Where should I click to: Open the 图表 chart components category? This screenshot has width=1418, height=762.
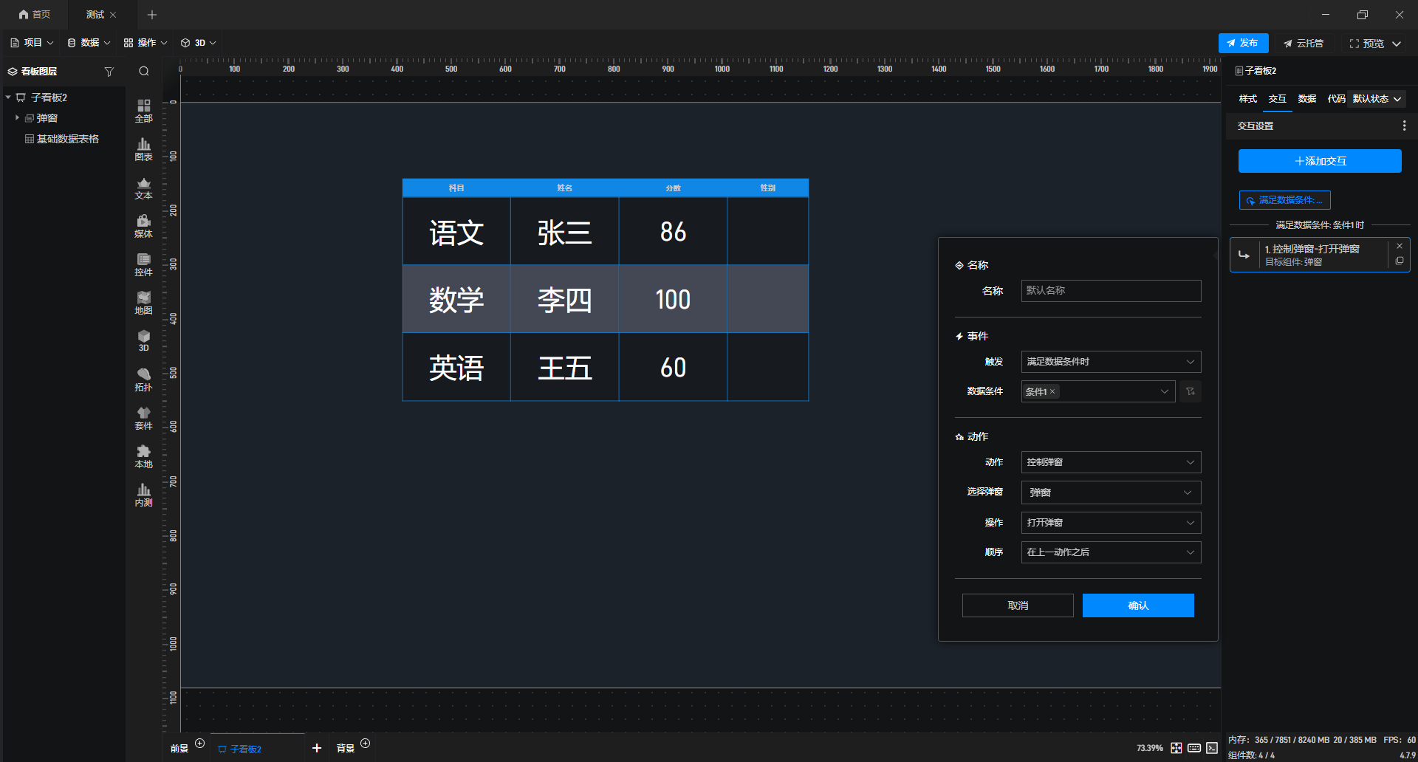[143, 149]
